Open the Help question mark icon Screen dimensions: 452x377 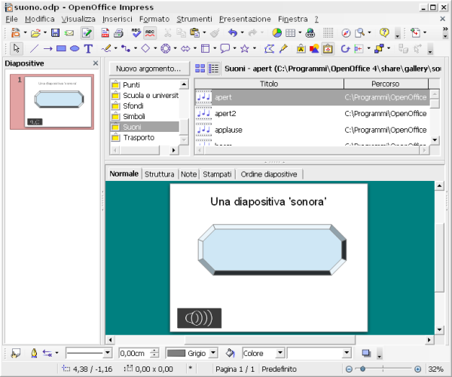tap(384, 33)
